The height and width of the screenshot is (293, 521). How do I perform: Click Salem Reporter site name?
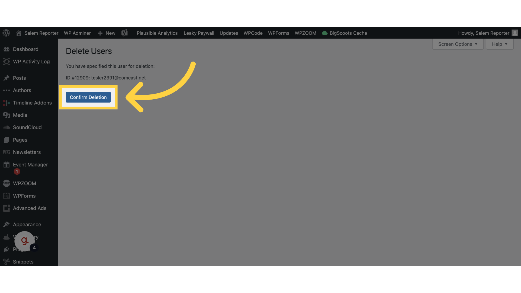[x=41, y=33]
